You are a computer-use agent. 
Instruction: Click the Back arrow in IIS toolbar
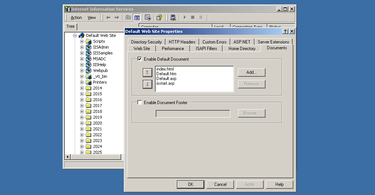[x=108, y=18]
